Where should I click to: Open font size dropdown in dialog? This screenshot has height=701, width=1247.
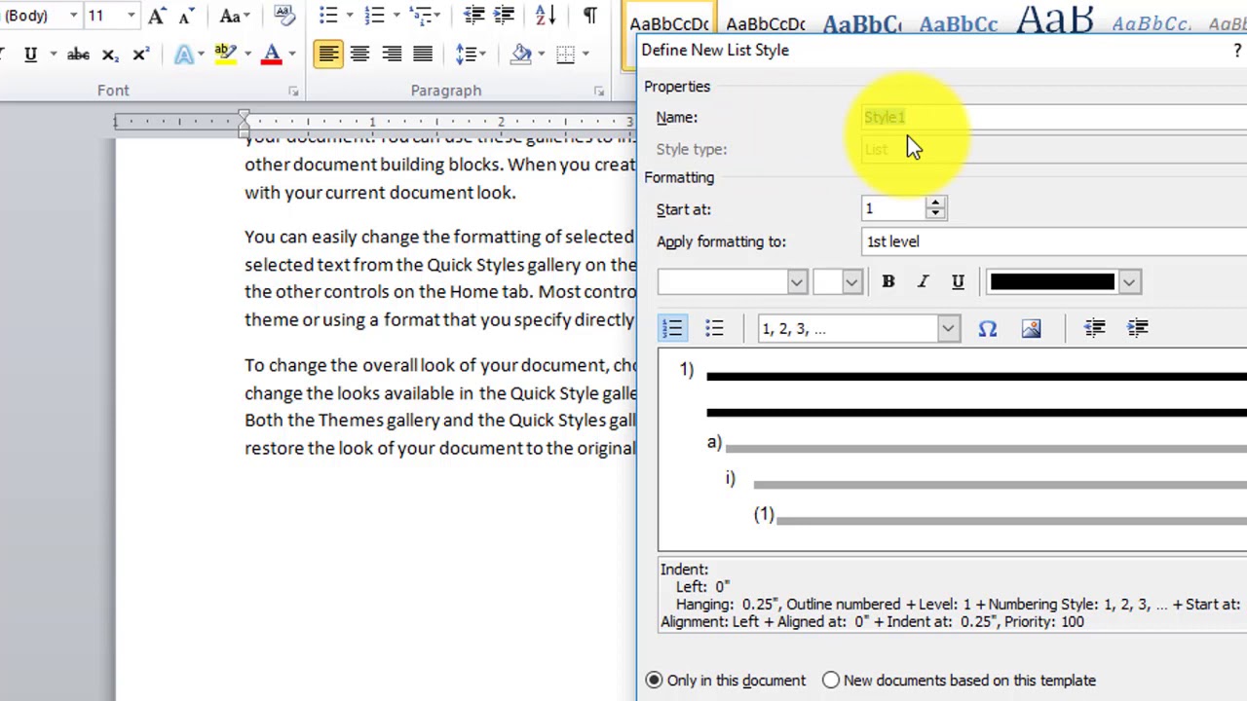(x=851, y=281)
